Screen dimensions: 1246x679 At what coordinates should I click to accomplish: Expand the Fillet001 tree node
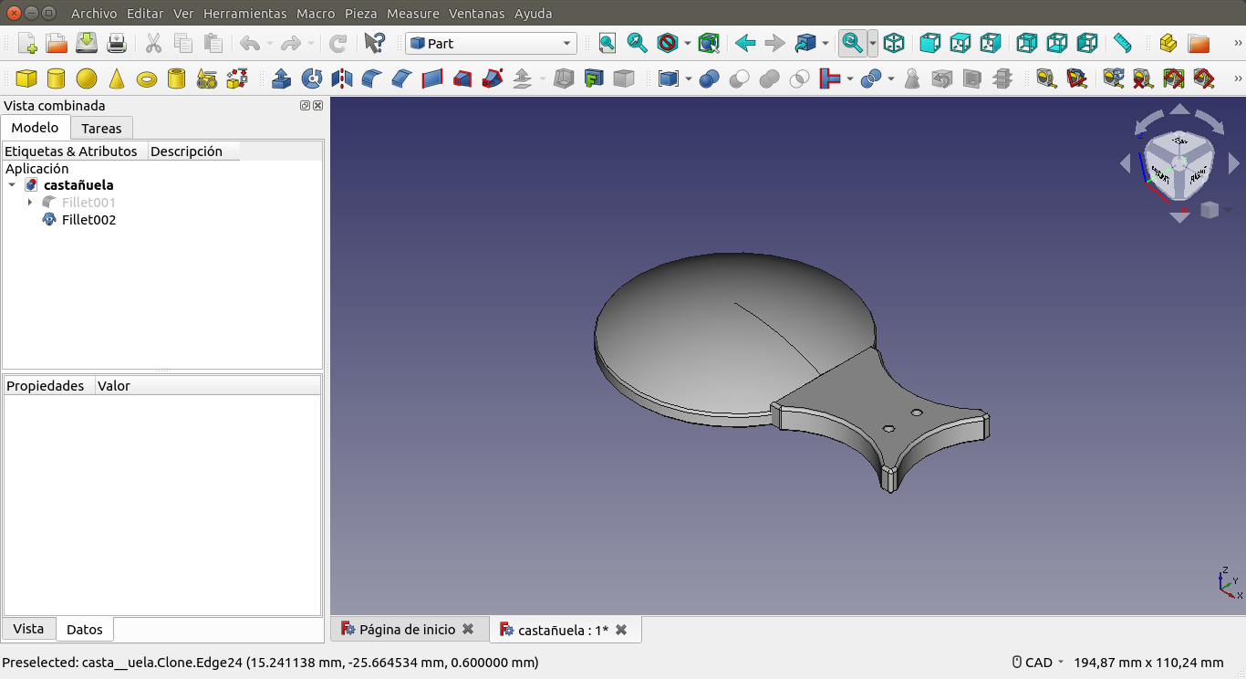click(30, 203)
